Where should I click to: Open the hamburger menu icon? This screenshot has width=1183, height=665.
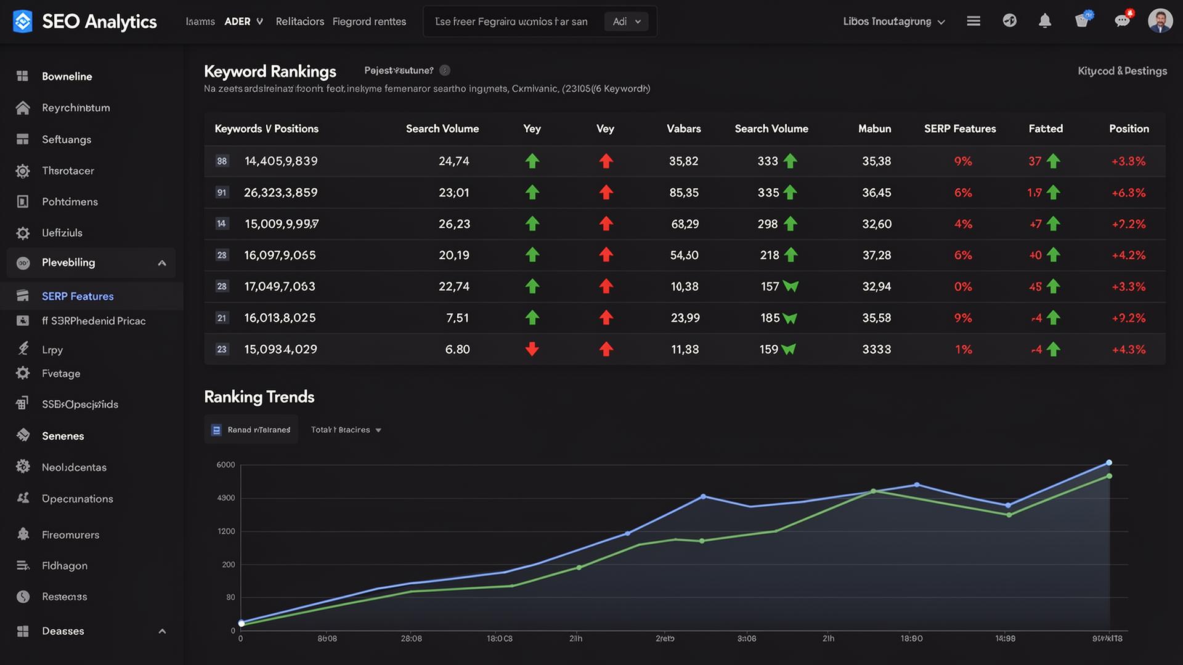[x=974, y=22]
